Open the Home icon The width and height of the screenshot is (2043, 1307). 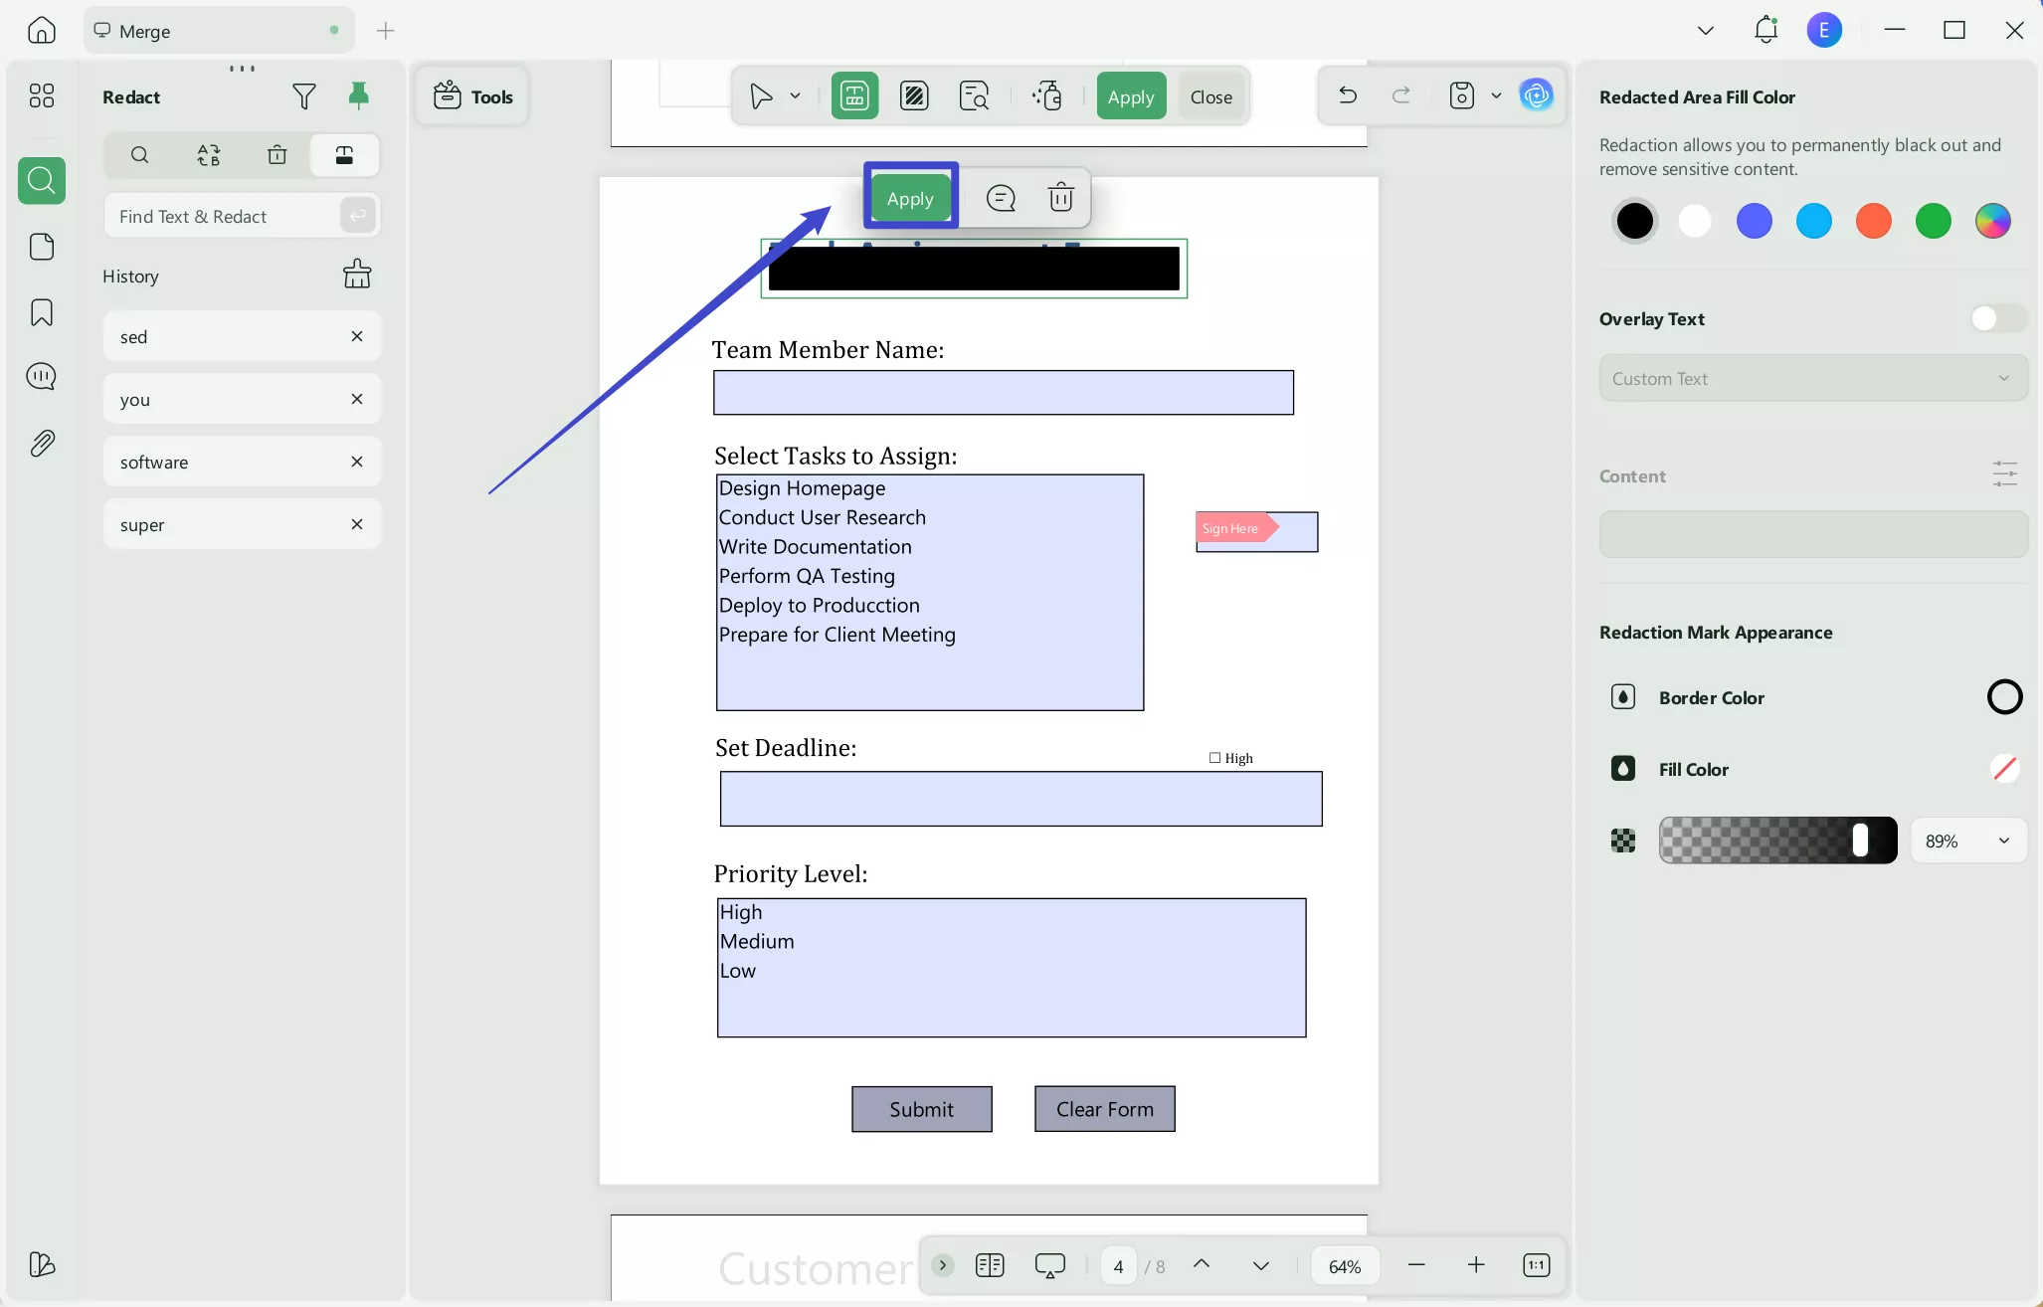(x=42, y=31)
